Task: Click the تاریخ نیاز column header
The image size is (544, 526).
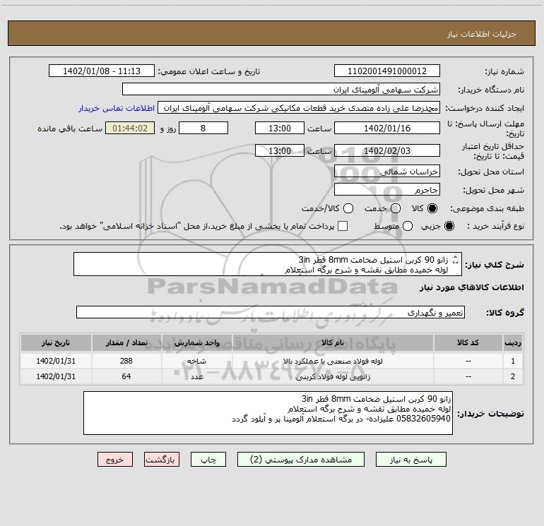Action: tap(56, 342)
